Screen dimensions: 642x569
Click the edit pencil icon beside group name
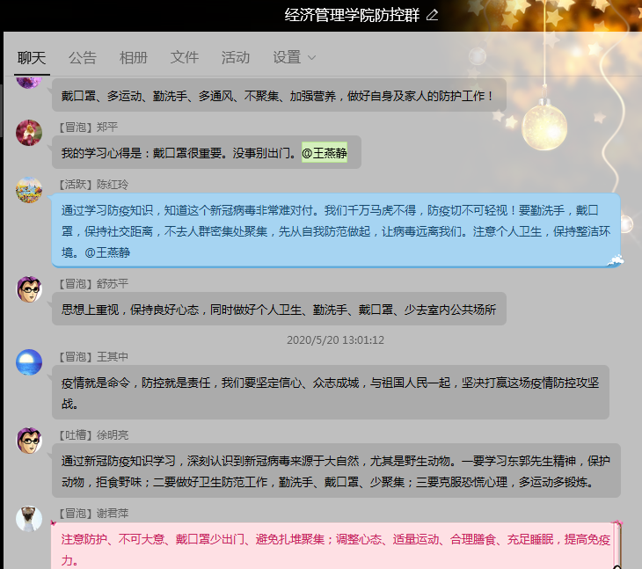point(433,15)
